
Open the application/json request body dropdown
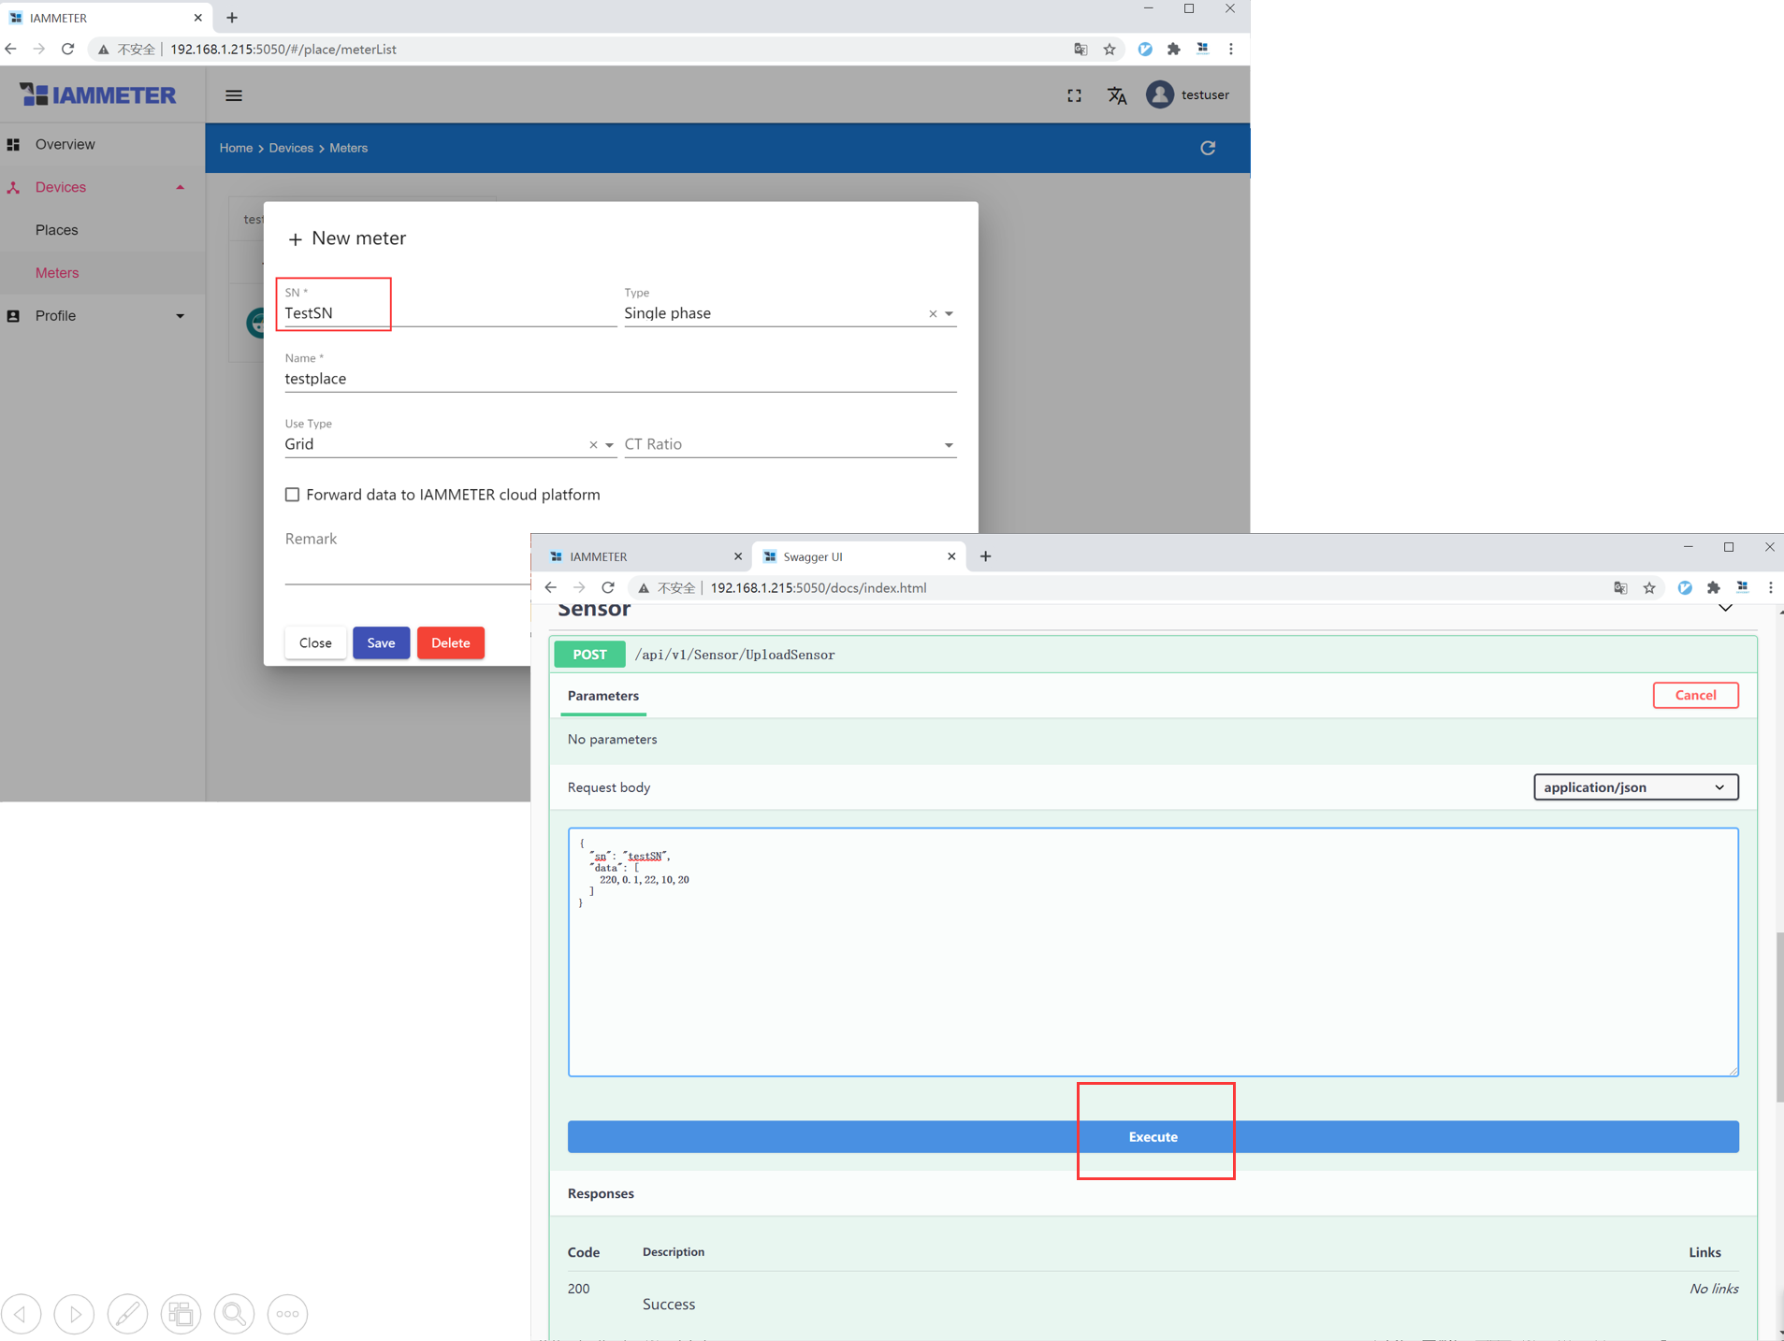1634,786
